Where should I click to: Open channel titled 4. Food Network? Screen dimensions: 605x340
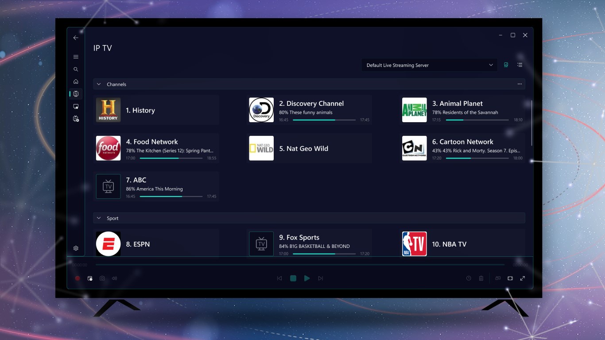tap(152, 142)
